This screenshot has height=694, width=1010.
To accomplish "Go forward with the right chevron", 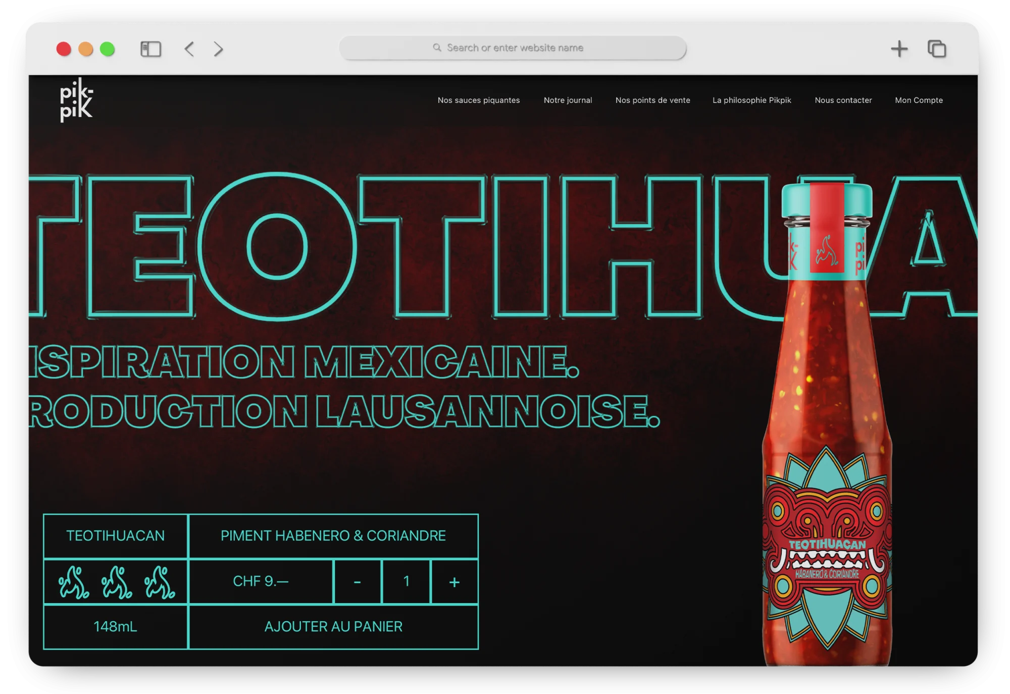I will 218,49.
